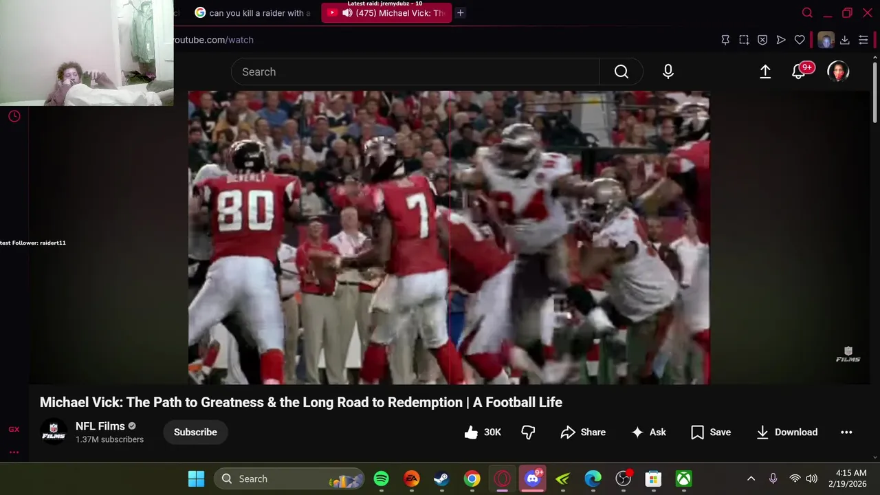Open Microsoft Store from taskbar

tap(653, 478)
